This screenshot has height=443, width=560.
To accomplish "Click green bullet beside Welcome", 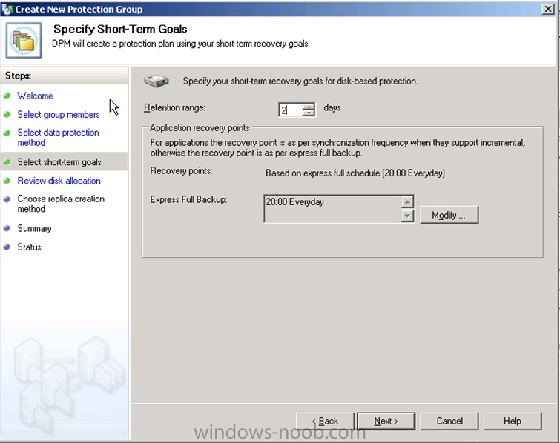I will point(7,96).
